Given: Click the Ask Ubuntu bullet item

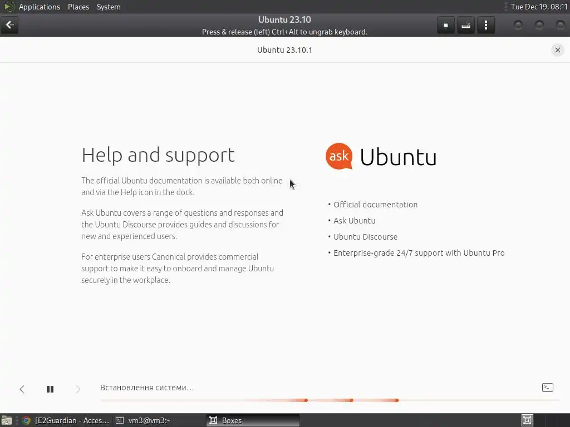Looking at the screenshot, I should (354, 221).
